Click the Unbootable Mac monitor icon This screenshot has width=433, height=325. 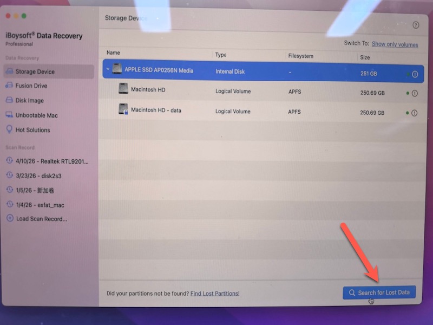(9, 115)
